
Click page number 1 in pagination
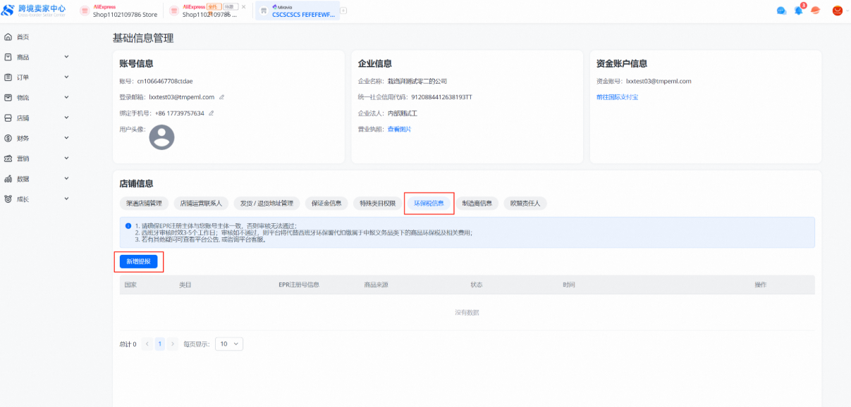(x=160, y=344)
